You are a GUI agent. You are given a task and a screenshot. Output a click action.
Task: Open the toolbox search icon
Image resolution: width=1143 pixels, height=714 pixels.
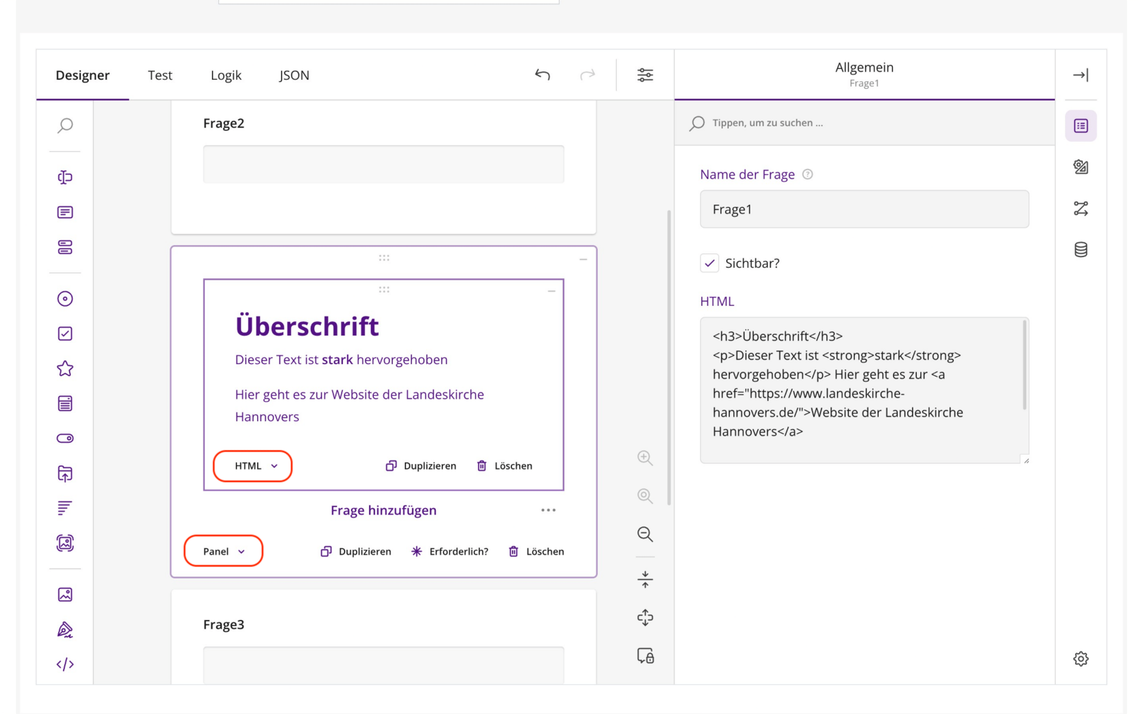pyautogui.click(x=65, y=126)
